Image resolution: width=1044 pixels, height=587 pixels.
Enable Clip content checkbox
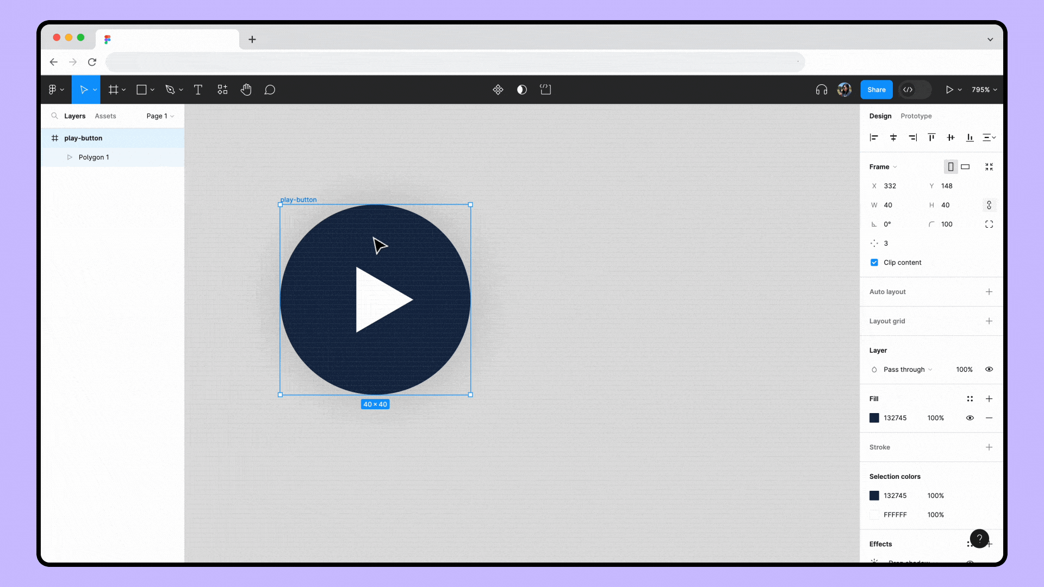874,263
